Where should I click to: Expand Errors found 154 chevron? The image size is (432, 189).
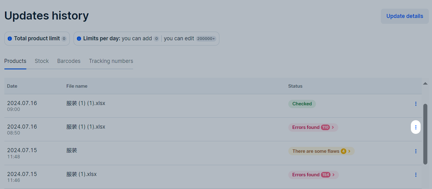coord(333,175)
